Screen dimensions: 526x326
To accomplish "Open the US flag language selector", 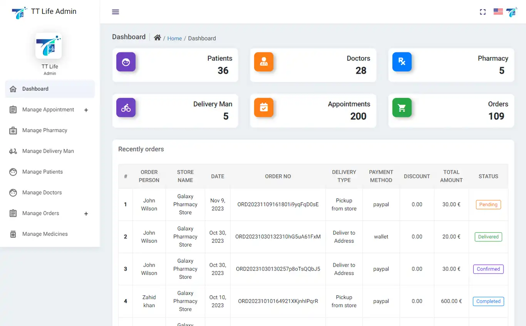I will (498, 12).
